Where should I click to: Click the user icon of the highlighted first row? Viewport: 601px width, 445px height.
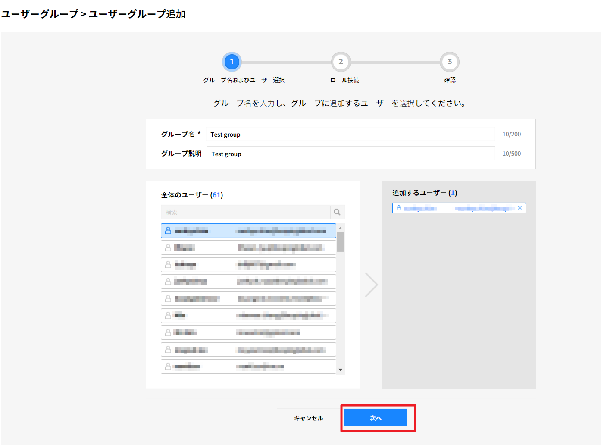168,231
